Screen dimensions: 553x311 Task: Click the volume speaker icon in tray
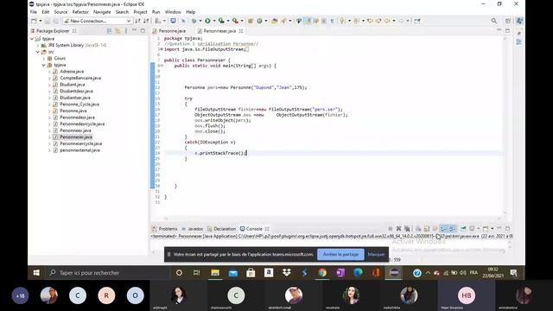pos(463,273)
